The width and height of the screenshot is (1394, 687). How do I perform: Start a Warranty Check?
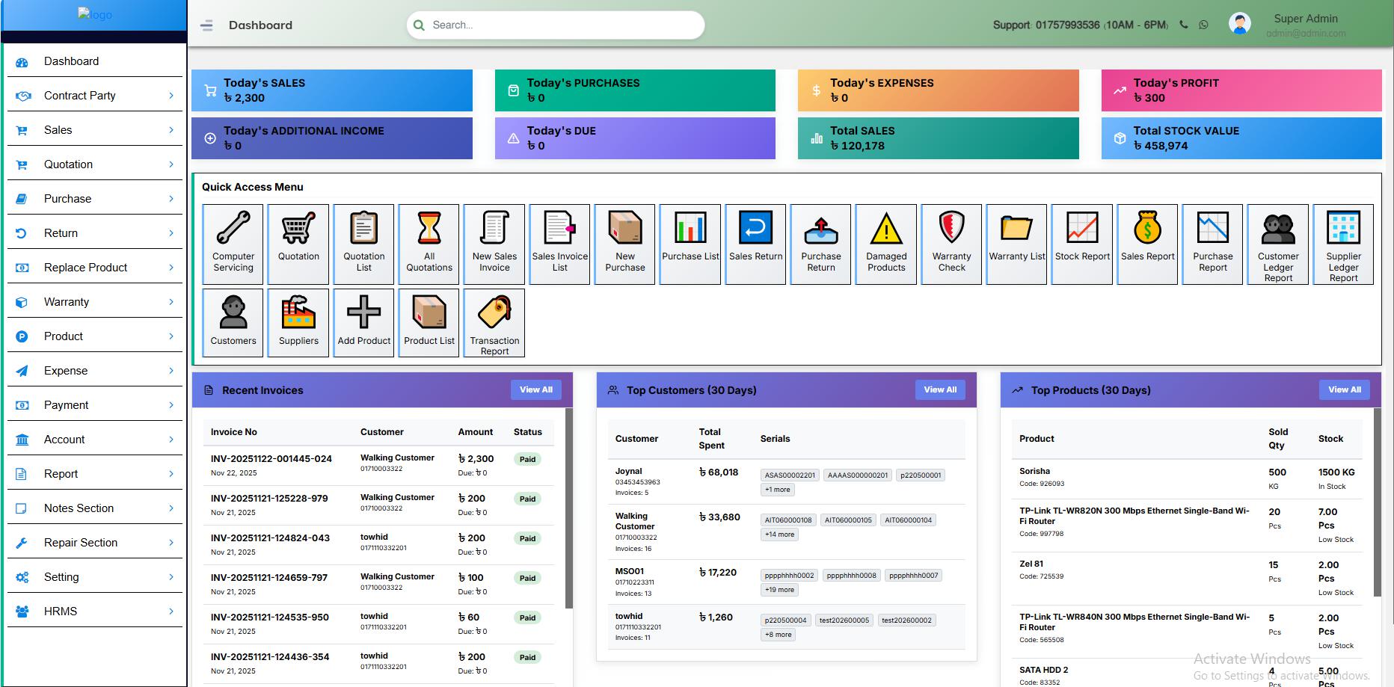pyautogui.click(x=951, y=244)
